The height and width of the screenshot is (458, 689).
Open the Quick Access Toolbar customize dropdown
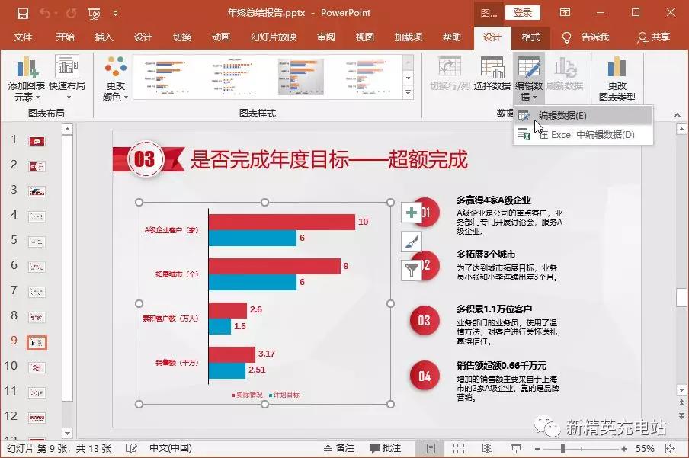click(116, 12)
